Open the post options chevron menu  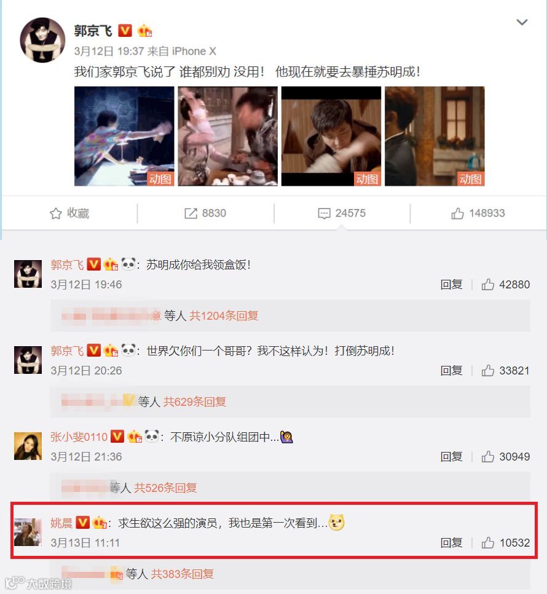[522, 22]
